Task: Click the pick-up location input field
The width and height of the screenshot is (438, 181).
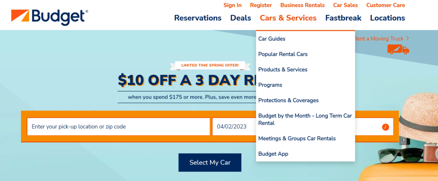Action: click(x=118, y=127)
